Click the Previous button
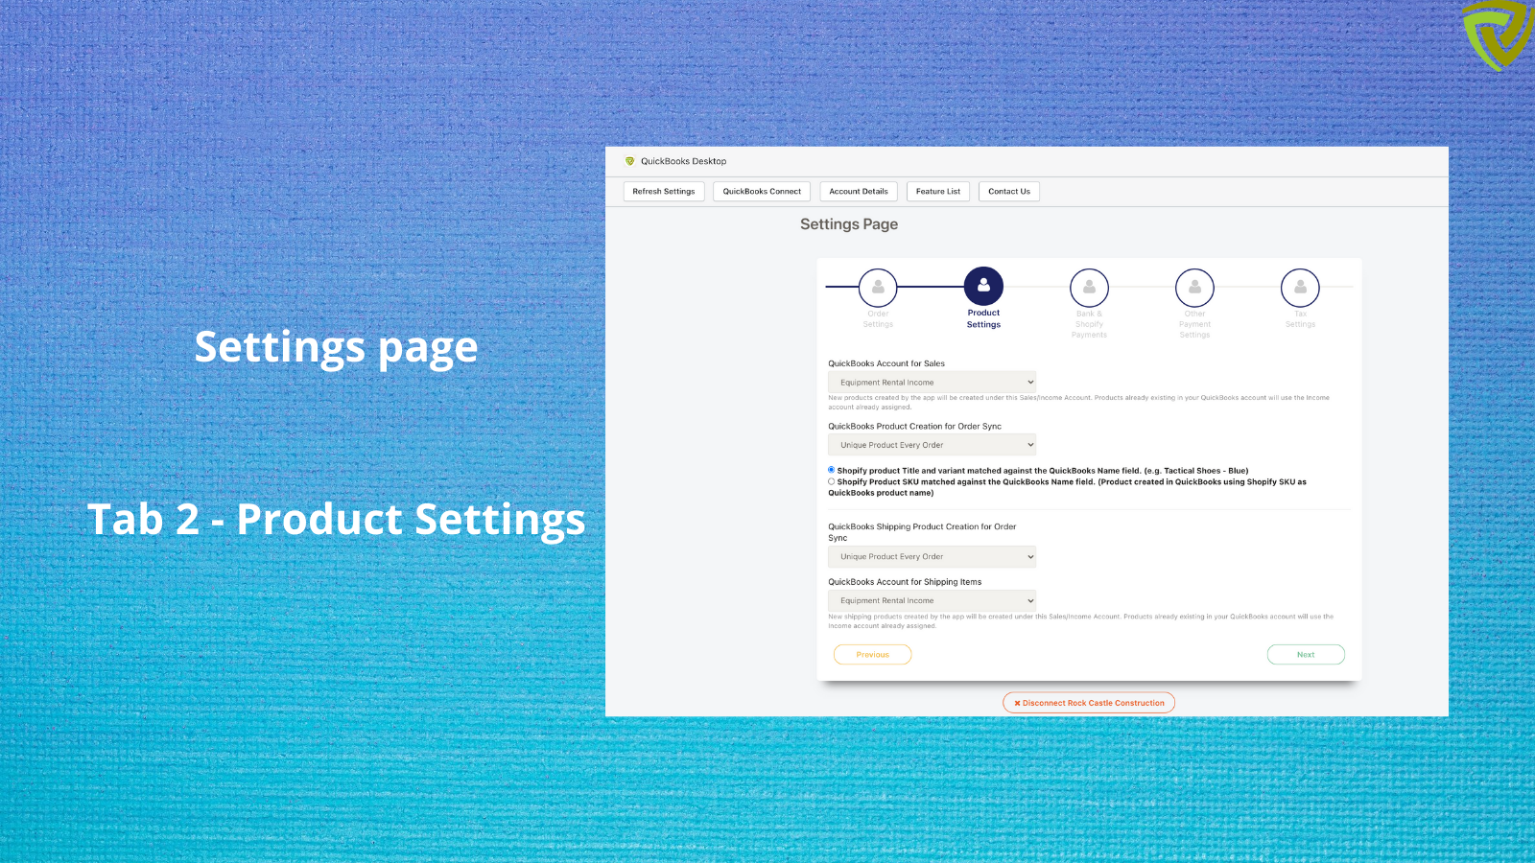Image resolution: width=1535 pixels, height=863 pixels. point(873,655)
